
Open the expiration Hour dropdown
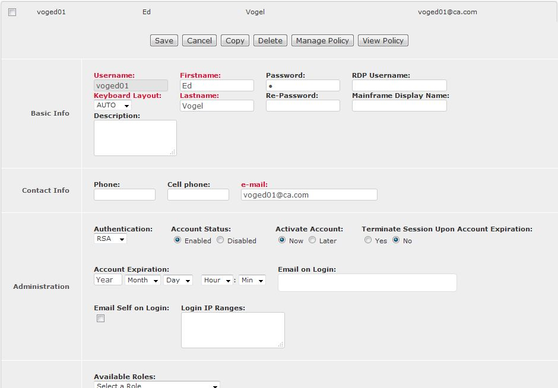click(x=217, y=280)
